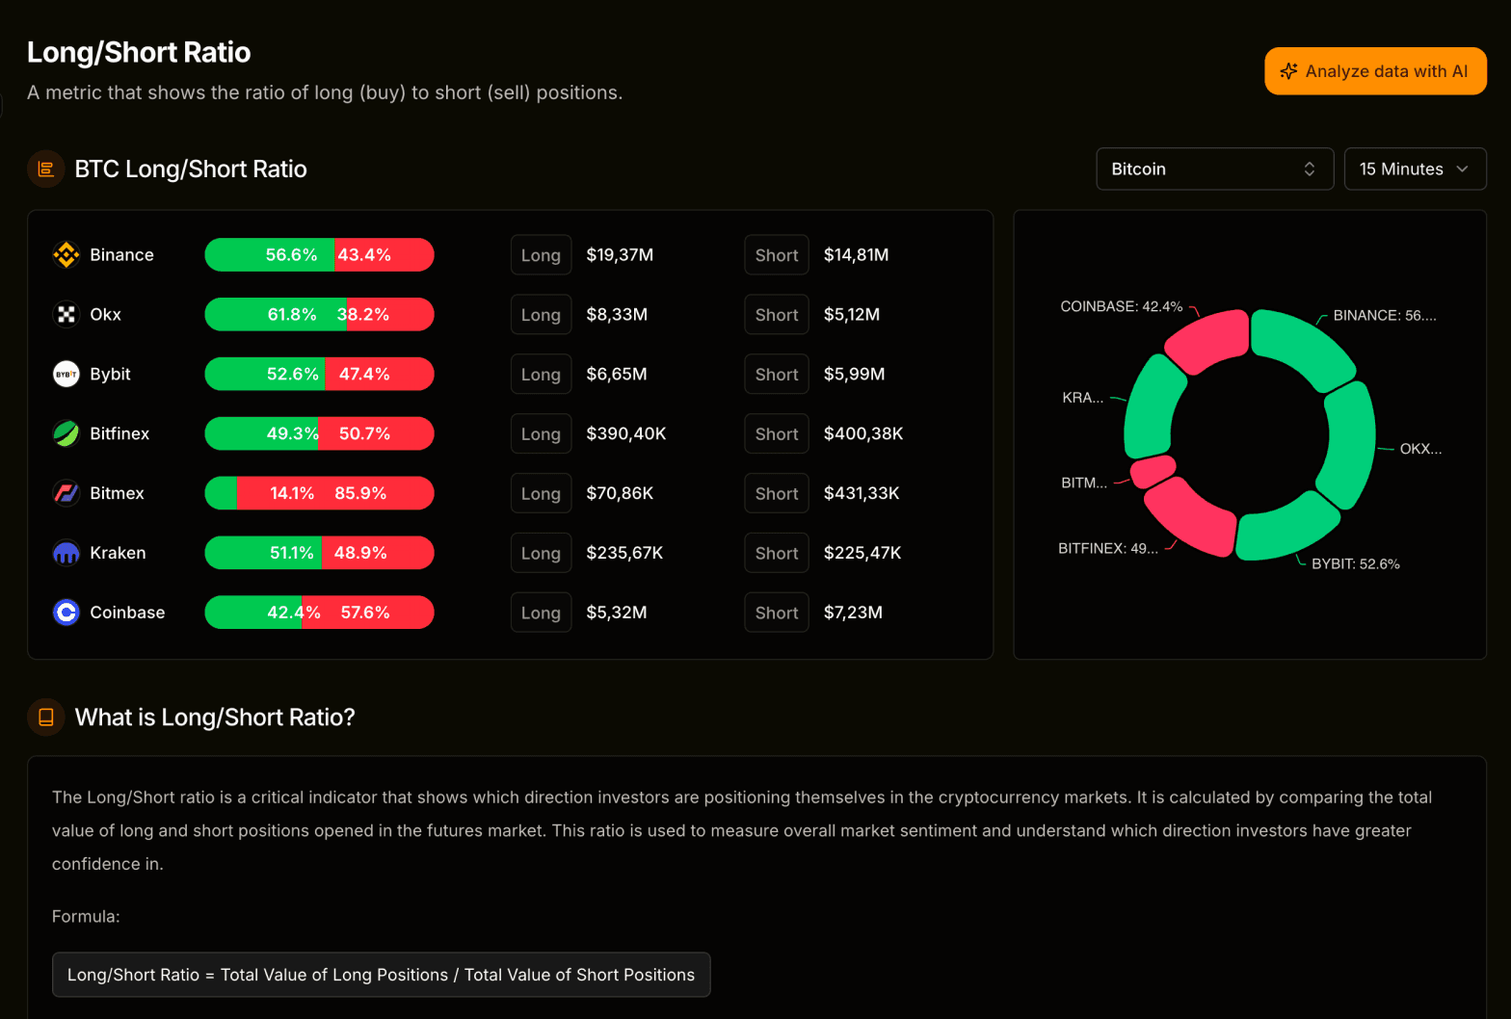
Task: Click the BITM... chart label
Action: point(1084,483)
